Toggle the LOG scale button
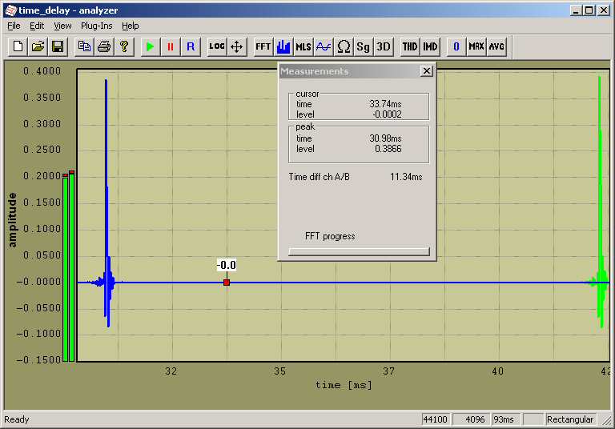The height and width of the screenshot is (429, 615). tap(216, 46)
